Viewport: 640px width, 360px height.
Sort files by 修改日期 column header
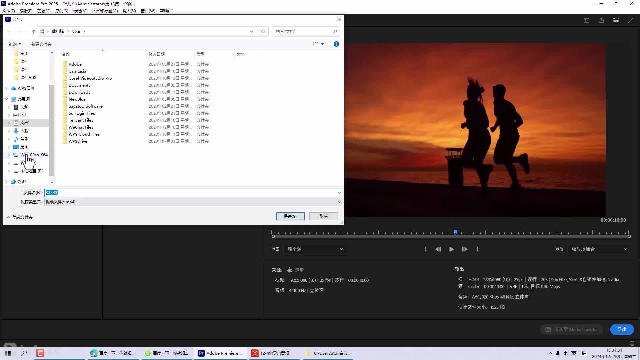170,54
